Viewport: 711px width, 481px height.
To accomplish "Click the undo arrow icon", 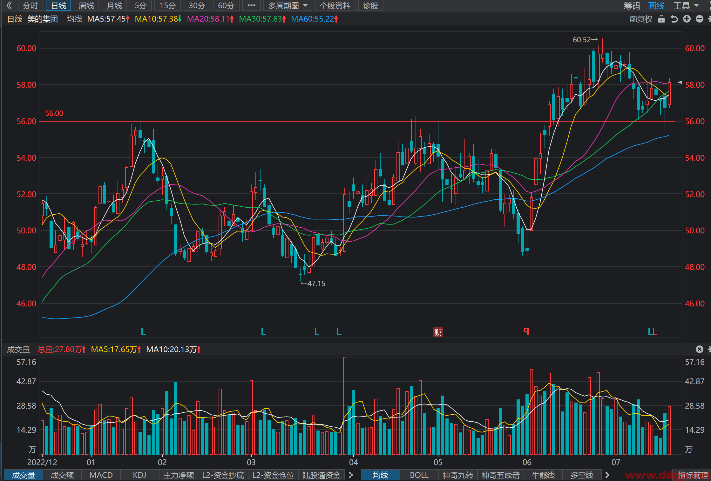I will point(674,19).
